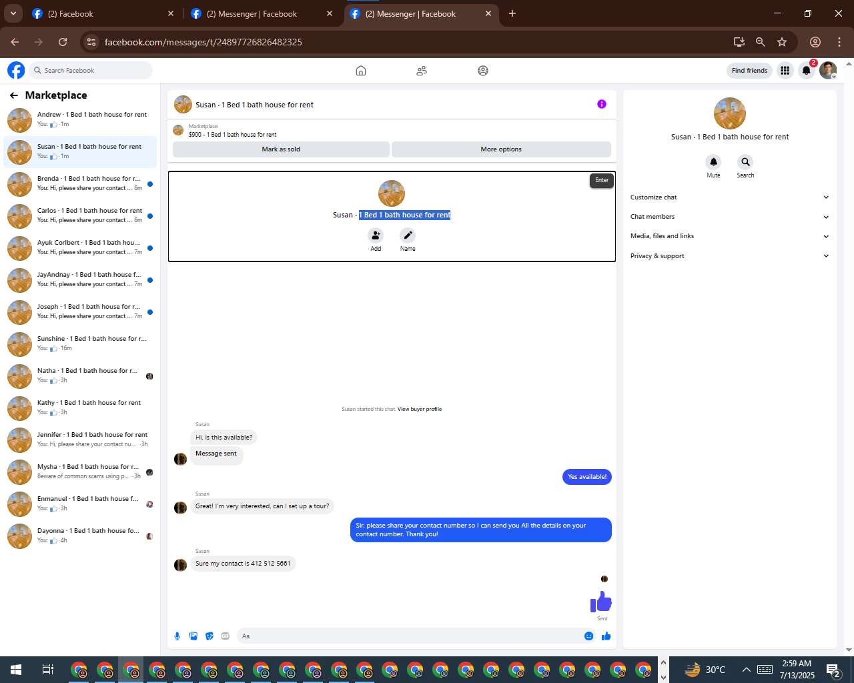Open the Carlos conversation
Viewport: 854px width, 683px height.
click(80, 216)
